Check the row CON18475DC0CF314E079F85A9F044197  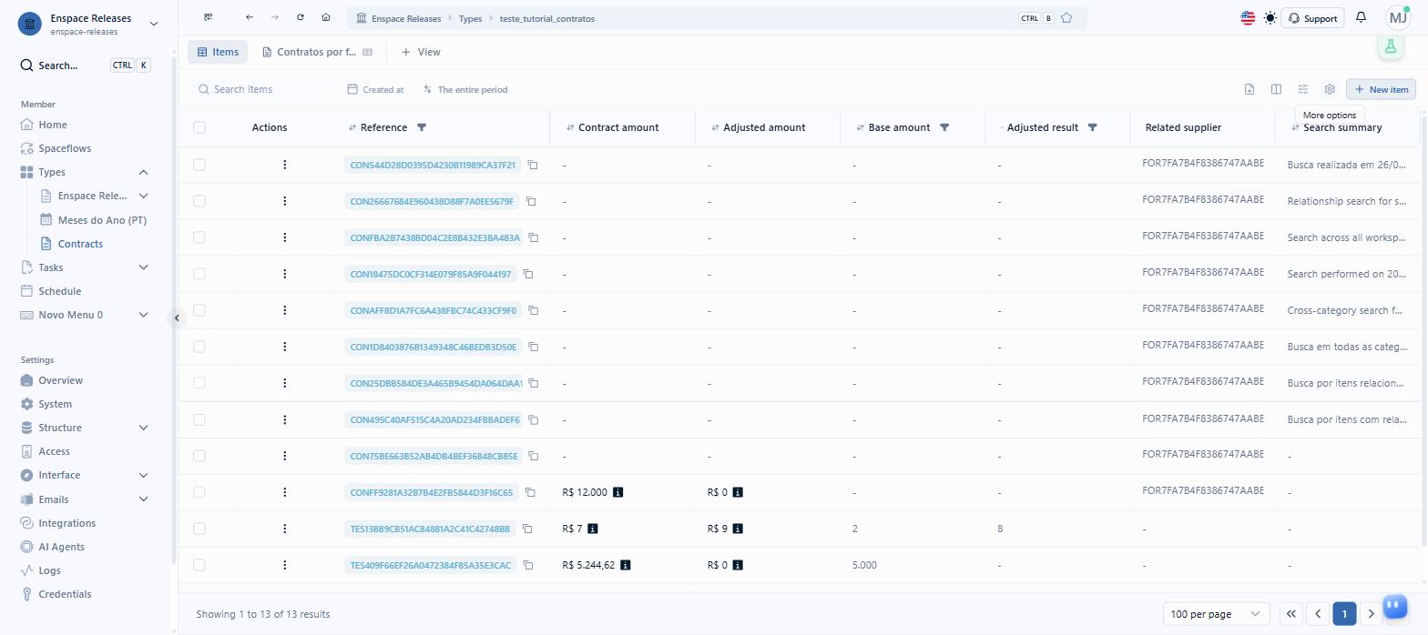click(199, 274)
